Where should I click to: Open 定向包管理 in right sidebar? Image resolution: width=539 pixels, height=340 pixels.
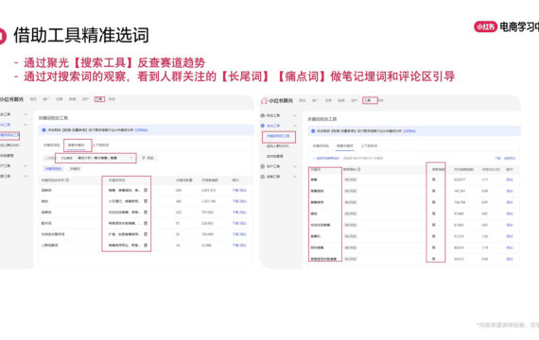click(275, 156)
